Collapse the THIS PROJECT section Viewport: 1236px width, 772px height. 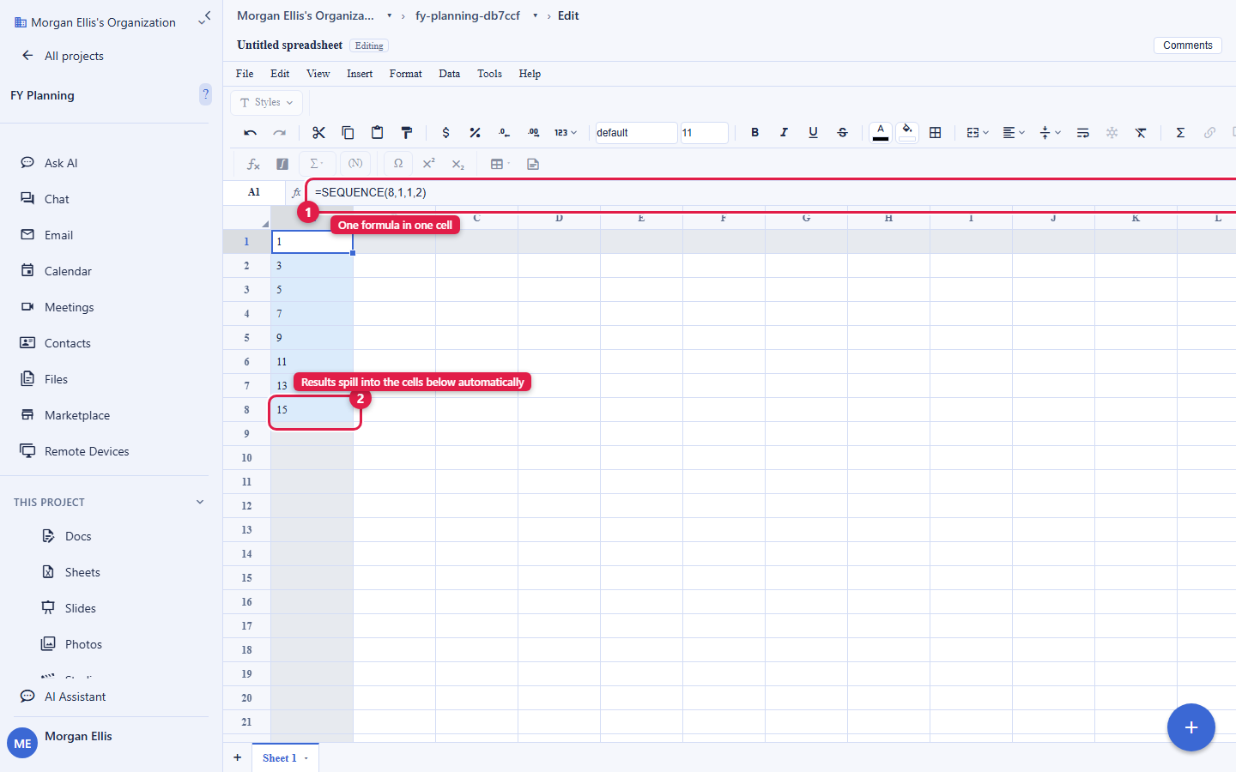[x=200, y=503]
